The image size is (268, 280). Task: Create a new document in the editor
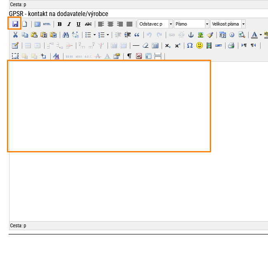pos(25,24)
